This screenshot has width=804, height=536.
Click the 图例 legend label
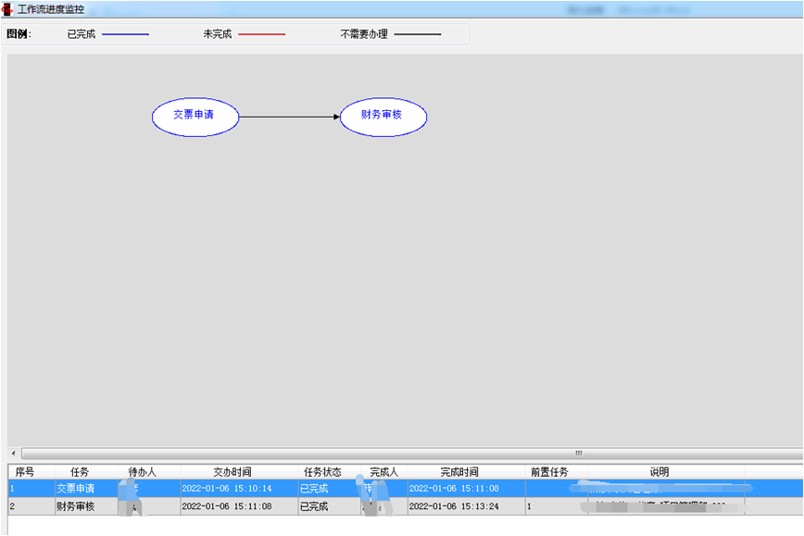tap(18, 33)
